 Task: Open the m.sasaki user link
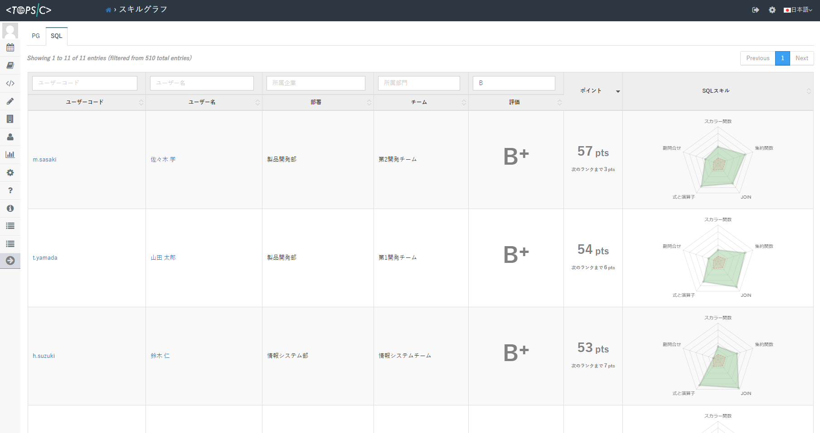(x=44, y=160)
